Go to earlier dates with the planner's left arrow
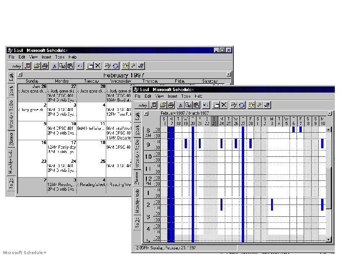This screenshot has width=340, height=255. coord(146,113)
